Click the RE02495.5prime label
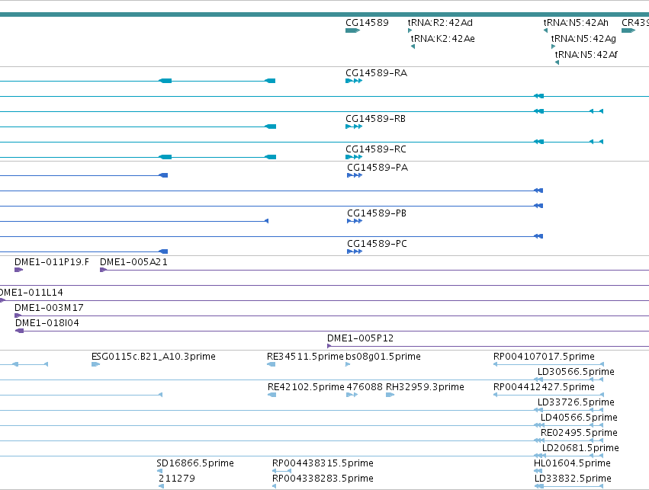Screen dimensions: 649x490 coord(579,434)
